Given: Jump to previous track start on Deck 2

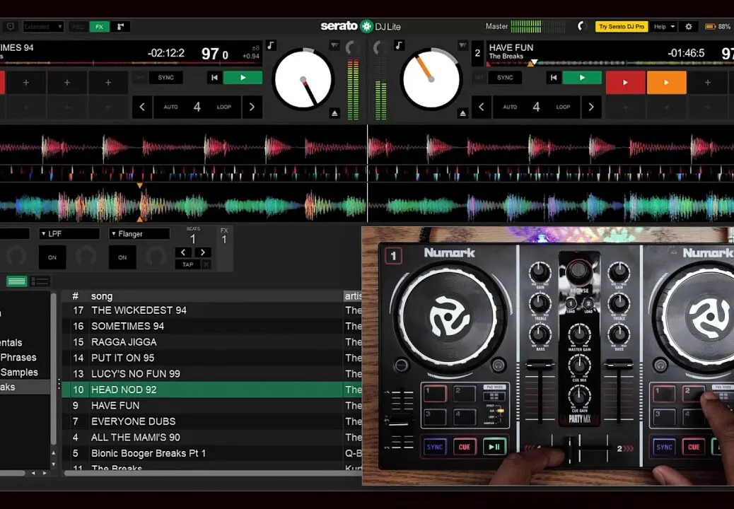Looking at the screenshot, I should click(554, 78).
